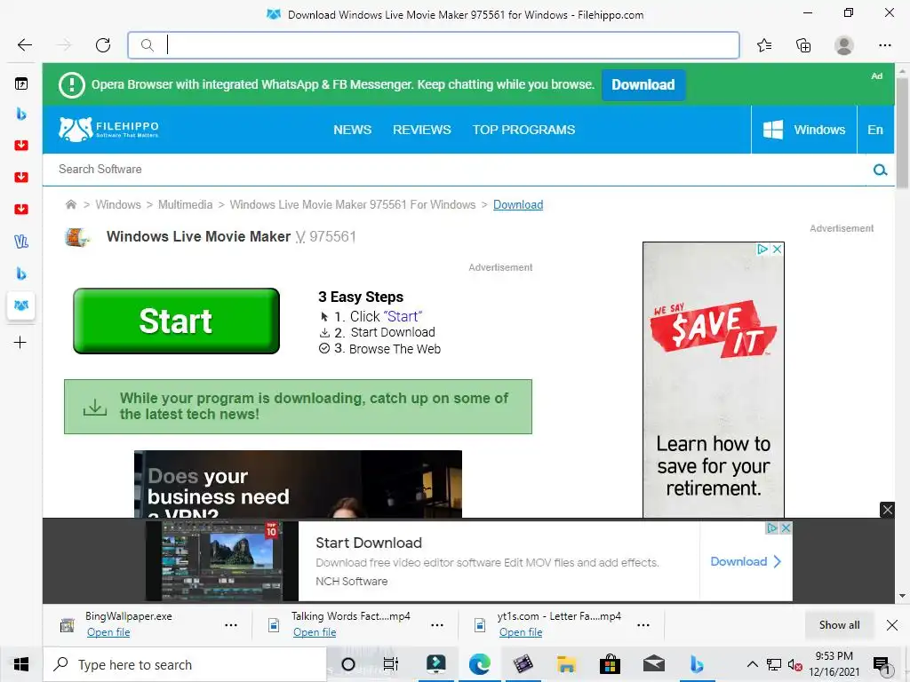
Task: Open AdChoices icon on Save It ad
Action: (x=762, y=249)
